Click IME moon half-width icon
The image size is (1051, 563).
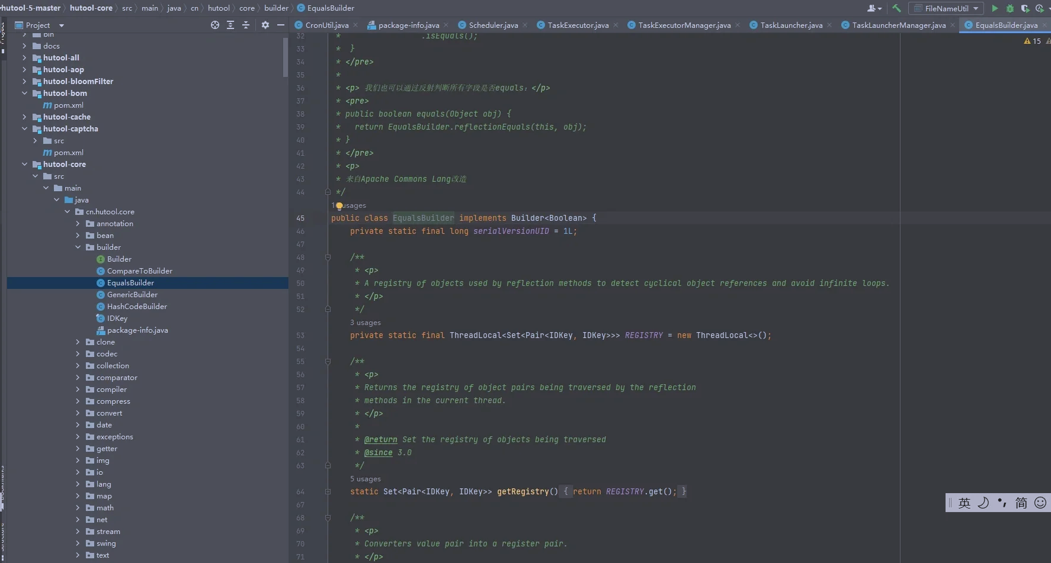983,503
